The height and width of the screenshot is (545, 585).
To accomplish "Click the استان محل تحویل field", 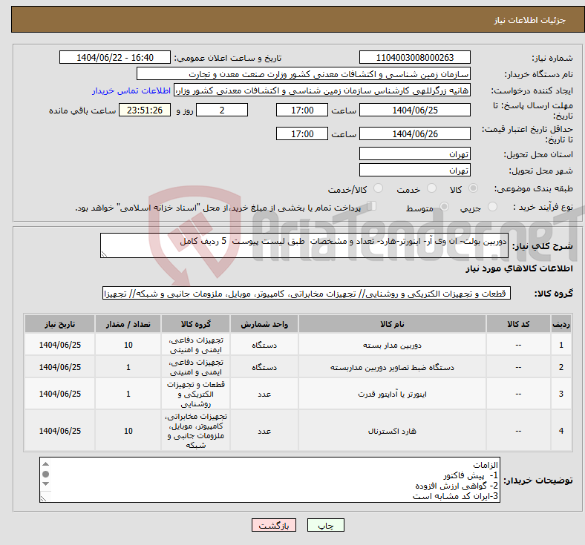I will click(x=414, y=153).
